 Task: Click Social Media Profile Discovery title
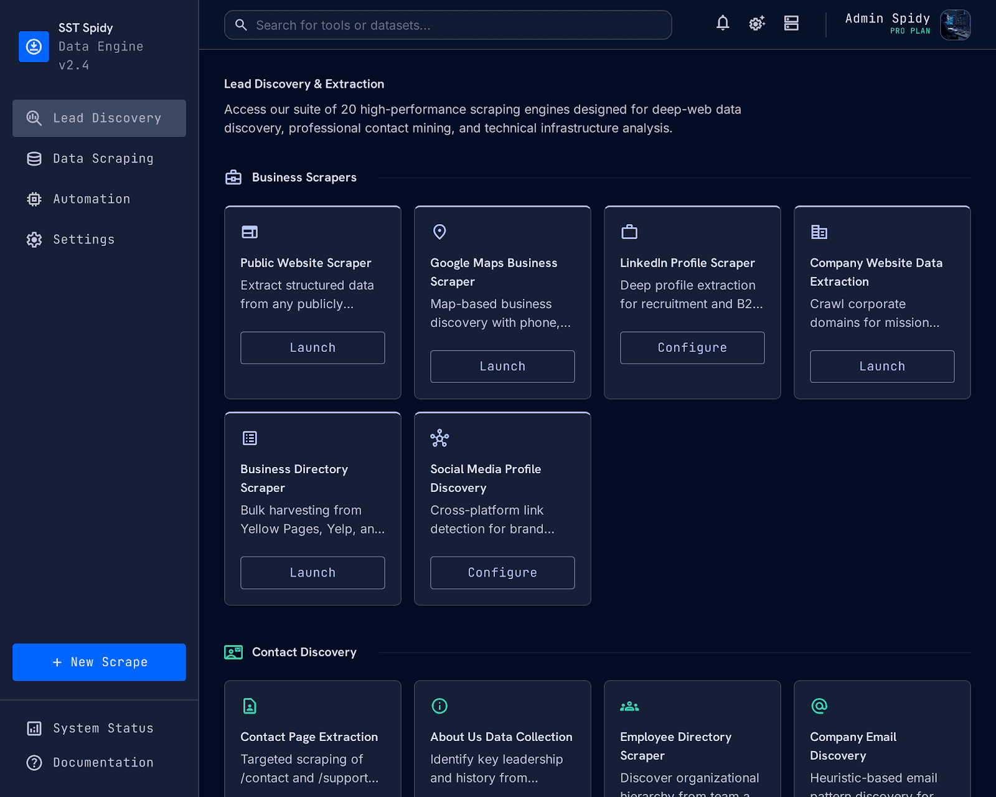[486, 479]
